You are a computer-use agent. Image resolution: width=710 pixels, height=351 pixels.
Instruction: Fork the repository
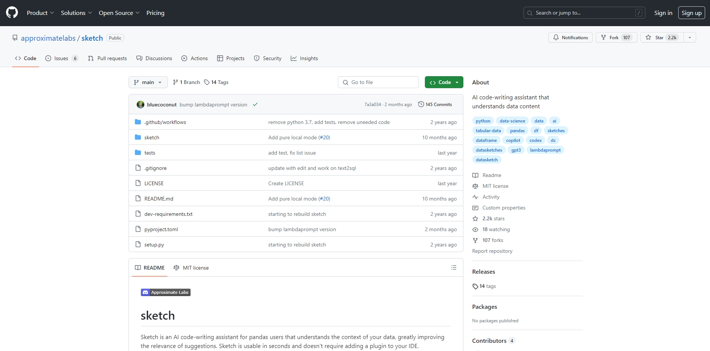616,37
